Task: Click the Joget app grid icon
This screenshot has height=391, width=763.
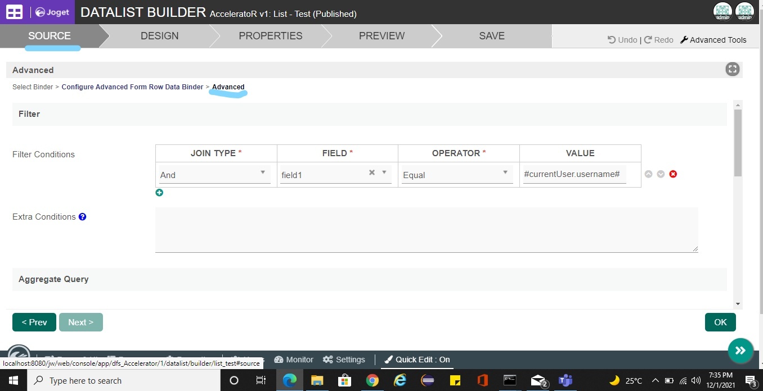Action: 14,12
